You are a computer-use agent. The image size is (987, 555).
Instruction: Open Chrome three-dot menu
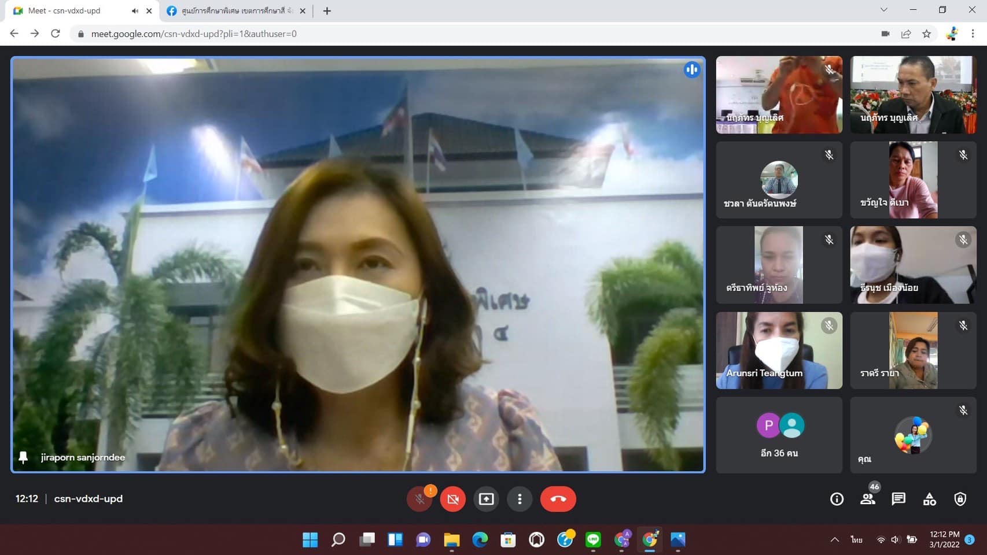coord(973,34)
